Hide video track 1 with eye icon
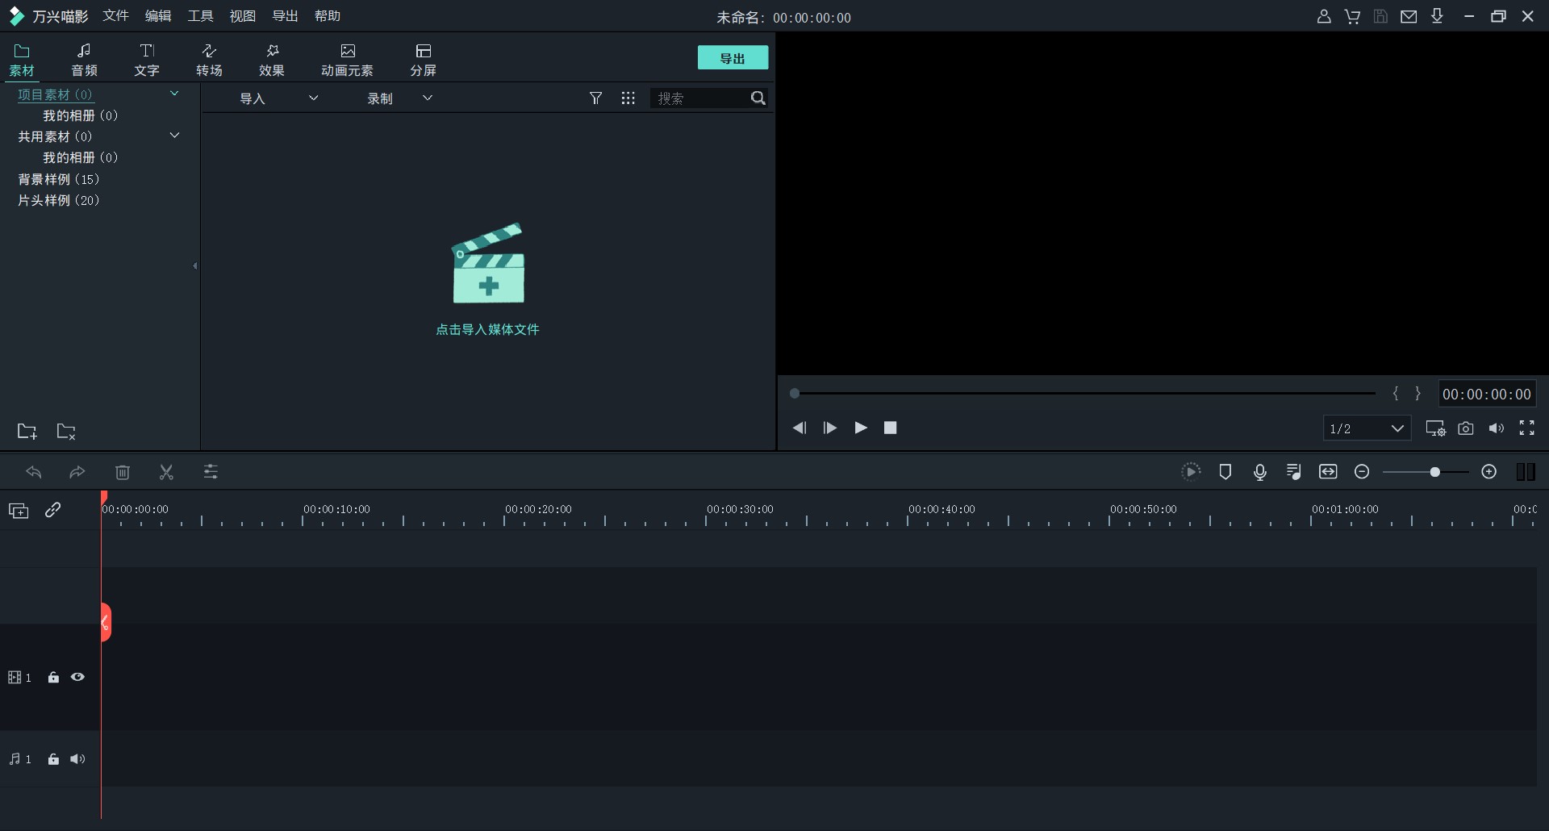Image resolution: width=1549 pixels, height=831 pixels. coord(77,678)
